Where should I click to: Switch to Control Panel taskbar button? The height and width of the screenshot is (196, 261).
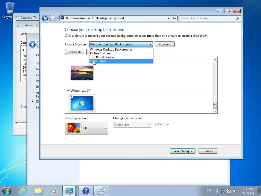click(x=69, y=191)
